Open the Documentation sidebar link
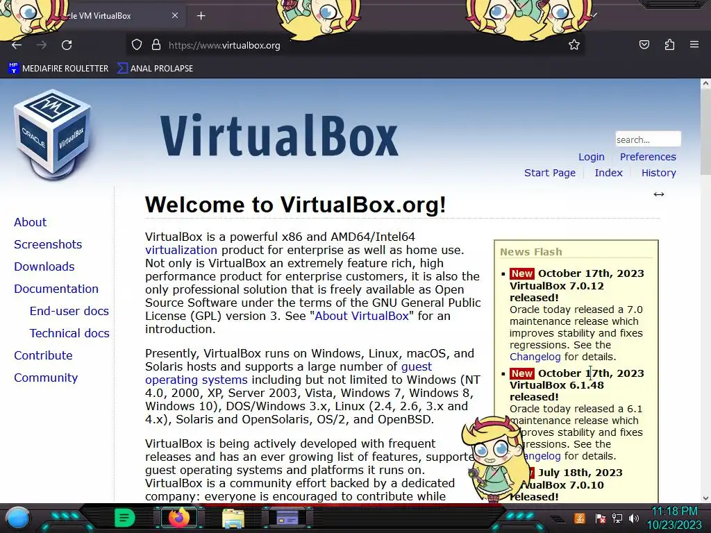The width and height of the screenshot is (711, 533). pyautogui.click(x=56, y=289)
